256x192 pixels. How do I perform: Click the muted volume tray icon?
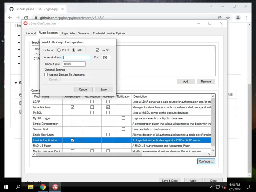point(223,187)
